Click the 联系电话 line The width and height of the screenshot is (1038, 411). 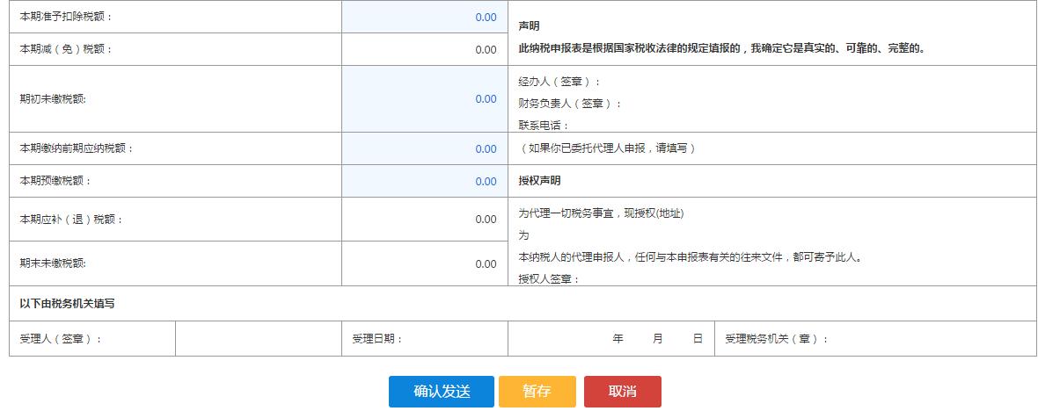545,126
